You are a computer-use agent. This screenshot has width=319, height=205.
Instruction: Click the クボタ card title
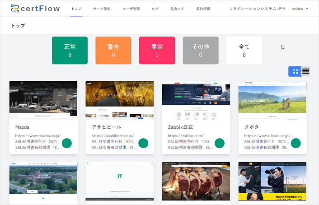(x=252, y=127)
